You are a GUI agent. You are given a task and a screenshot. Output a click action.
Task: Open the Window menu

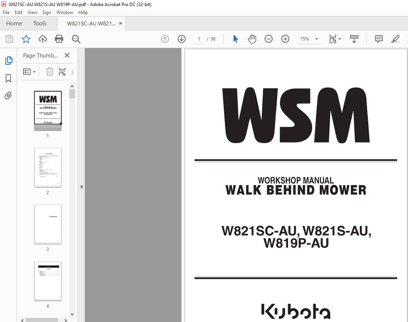click(64, 12)
